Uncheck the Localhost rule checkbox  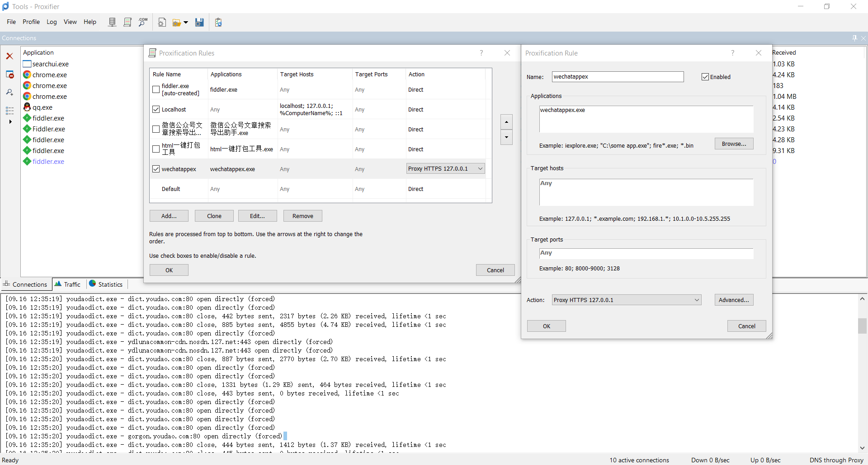coord(156,110)
